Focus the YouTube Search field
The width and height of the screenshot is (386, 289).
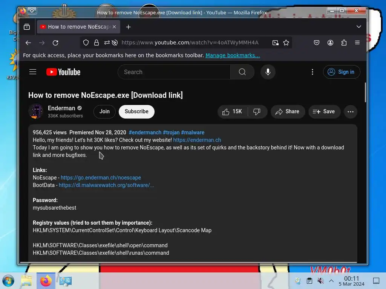tap(174, 72)
